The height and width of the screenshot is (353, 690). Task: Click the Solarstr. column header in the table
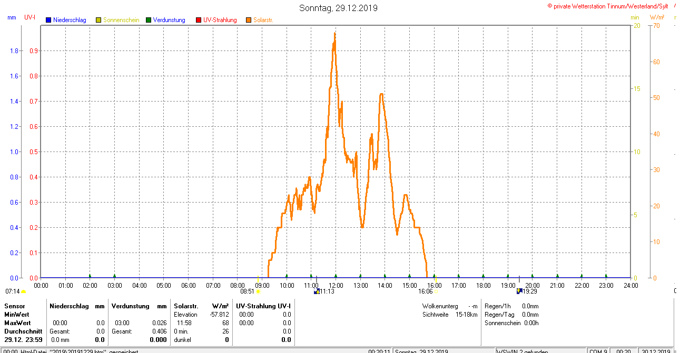[x=186, y=306]
